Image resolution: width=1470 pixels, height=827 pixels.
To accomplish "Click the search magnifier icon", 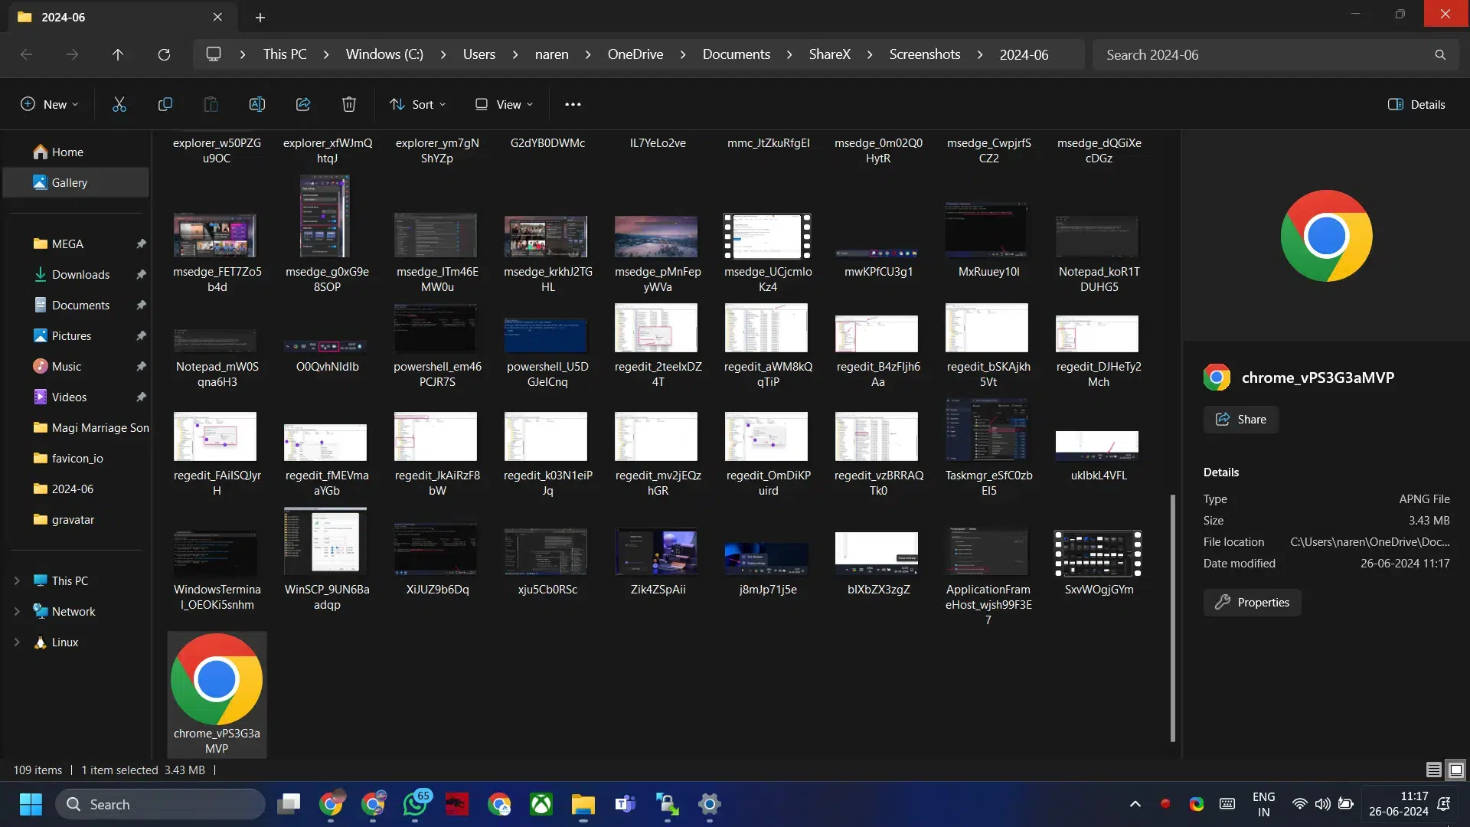I will tap(1440, 54).
